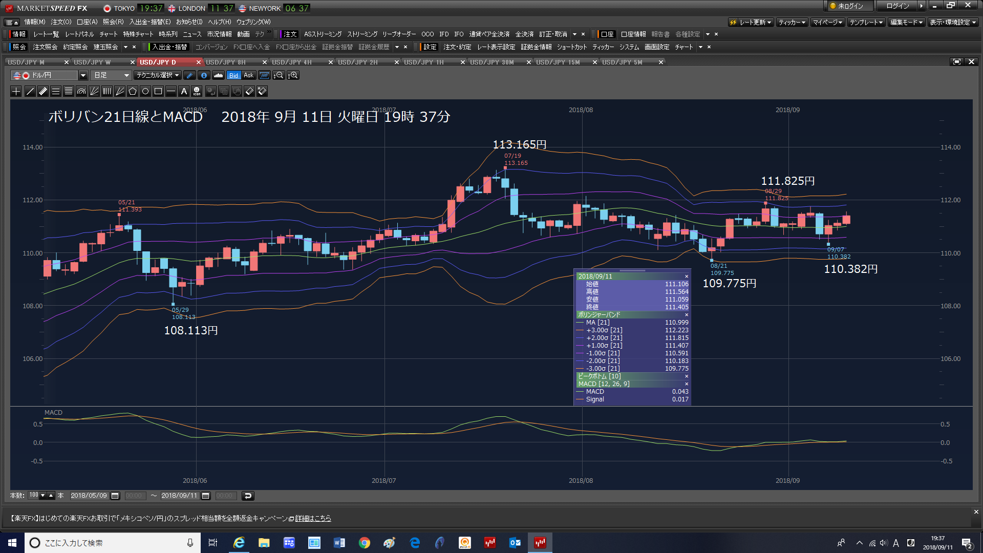Select the ruler measurement tool
The width and height of the screenshot is (983, 553).
43,91
